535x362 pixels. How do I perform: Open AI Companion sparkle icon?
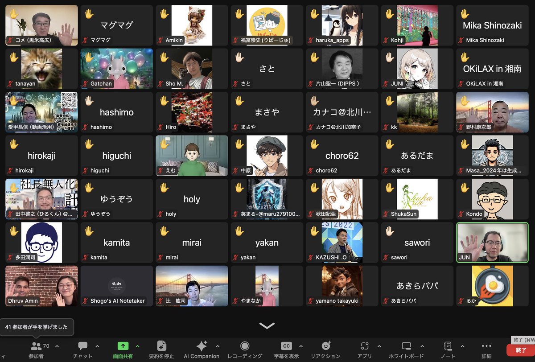202,346
